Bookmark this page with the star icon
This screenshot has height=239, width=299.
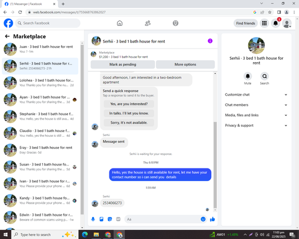tap(270, 12)
